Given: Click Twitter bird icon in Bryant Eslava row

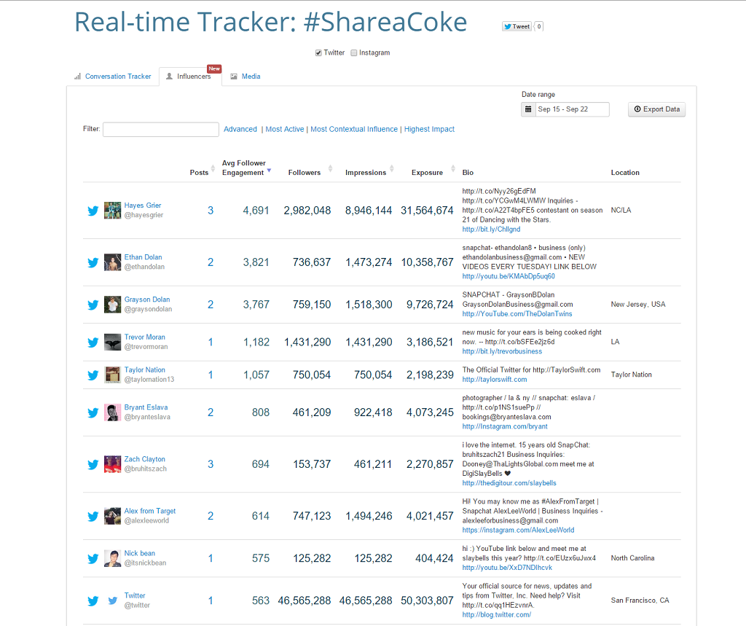Looking at the screenshot, I should tap(93, 412).
